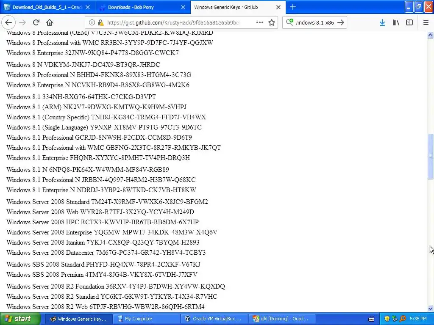Select the Windows Generic Keys GitHub tab
The width and height of the screenshot is (434, 325).
pos(226,7)
